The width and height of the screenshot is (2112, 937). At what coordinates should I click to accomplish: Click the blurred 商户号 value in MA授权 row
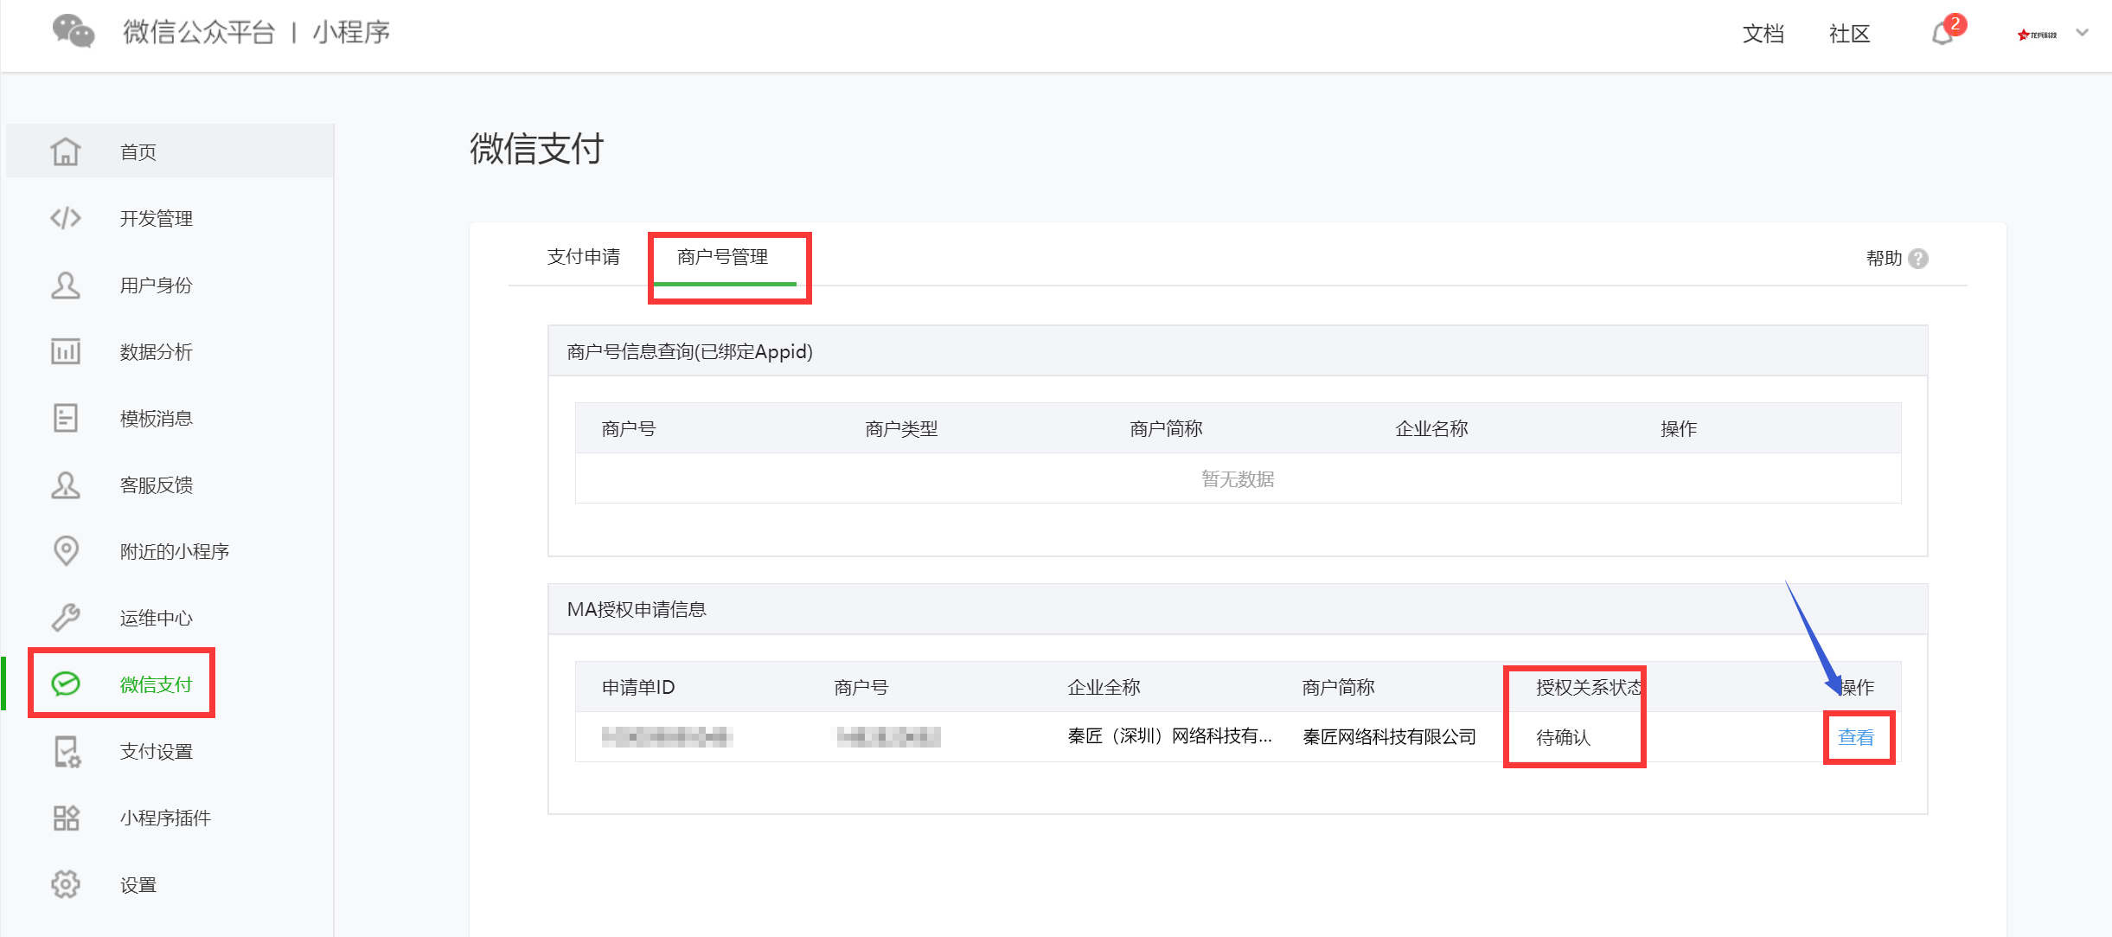(888, 737)
